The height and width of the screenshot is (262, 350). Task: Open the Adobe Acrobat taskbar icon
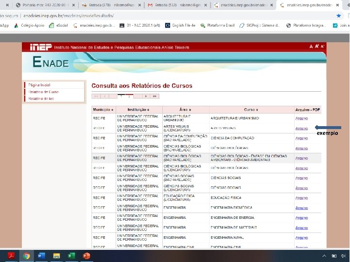tap(11, 256)
